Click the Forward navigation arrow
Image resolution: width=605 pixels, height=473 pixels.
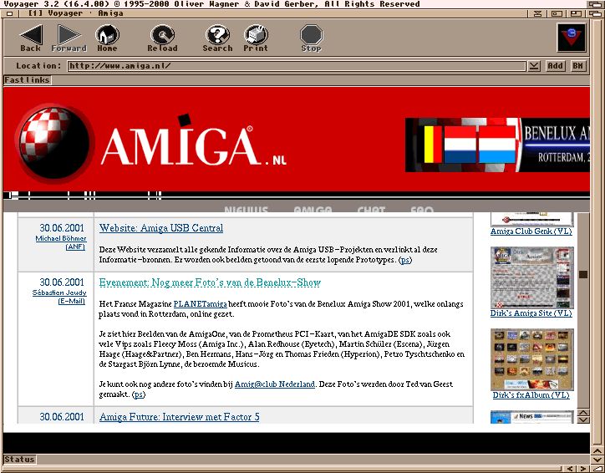(x=69, y=38)
